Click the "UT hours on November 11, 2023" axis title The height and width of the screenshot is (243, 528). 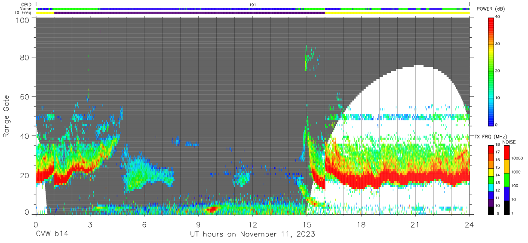(x=253, y=234)
